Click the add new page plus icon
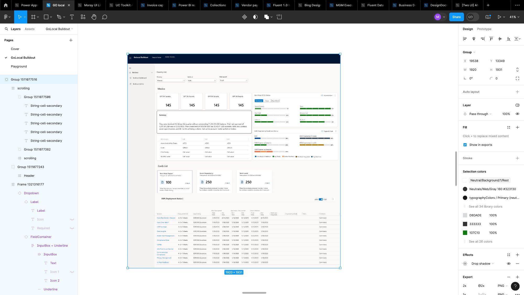The width and height of the screenshot is (524, 295). pos(71,40)
